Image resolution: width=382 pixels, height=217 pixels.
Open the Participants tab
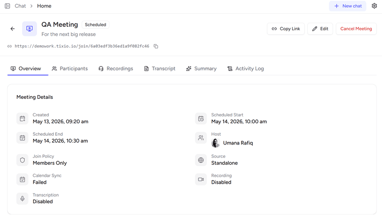(x=70, y=68)
